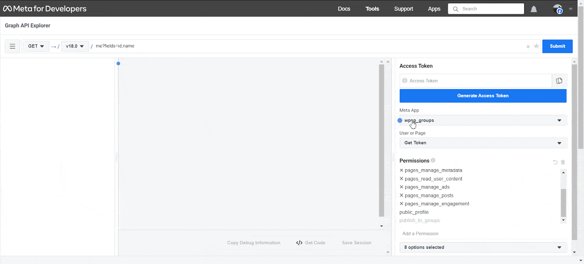Click the Graph API Explorer title
Screen dimensions: 584x264
click(27, 26)
